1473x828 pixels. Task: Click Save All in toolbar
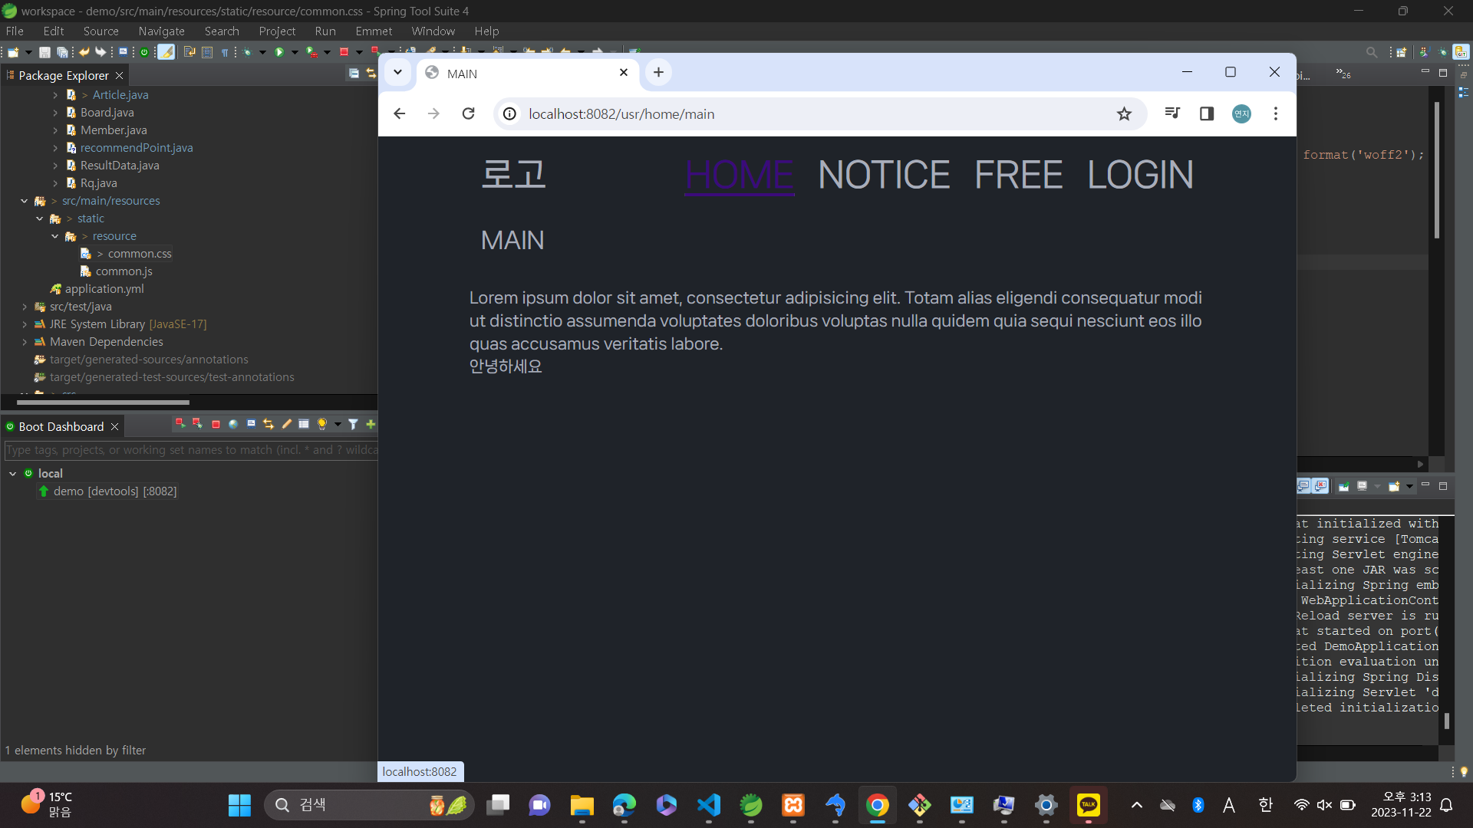coord(62,52)
